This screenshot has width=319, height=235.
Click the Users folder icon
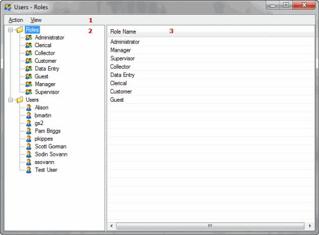tap(20, 99)
